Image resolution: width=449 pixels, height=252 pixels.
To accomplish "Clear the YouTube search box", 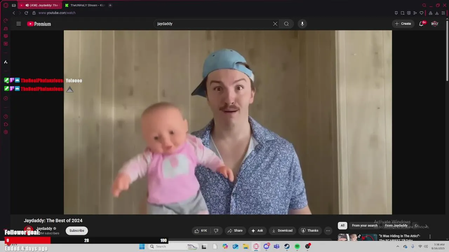I will click(275, 24).
